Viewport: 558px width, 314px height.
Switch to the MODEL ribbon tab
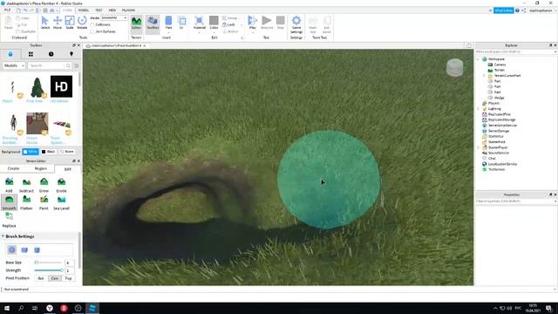pos(84,10)
